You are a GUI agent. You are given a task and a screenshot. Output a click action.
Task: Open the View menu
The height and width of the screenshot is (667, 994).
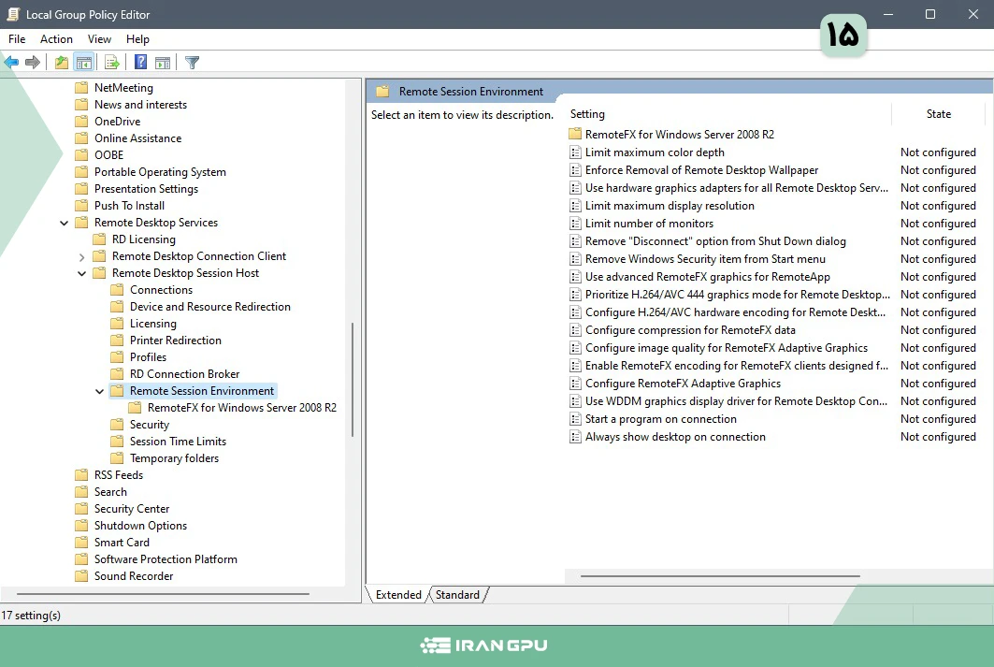tap(99, 39)
